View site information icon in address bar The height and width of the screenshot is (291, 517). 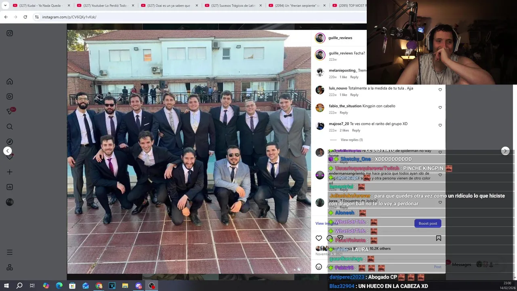click(x=37, y=17)
